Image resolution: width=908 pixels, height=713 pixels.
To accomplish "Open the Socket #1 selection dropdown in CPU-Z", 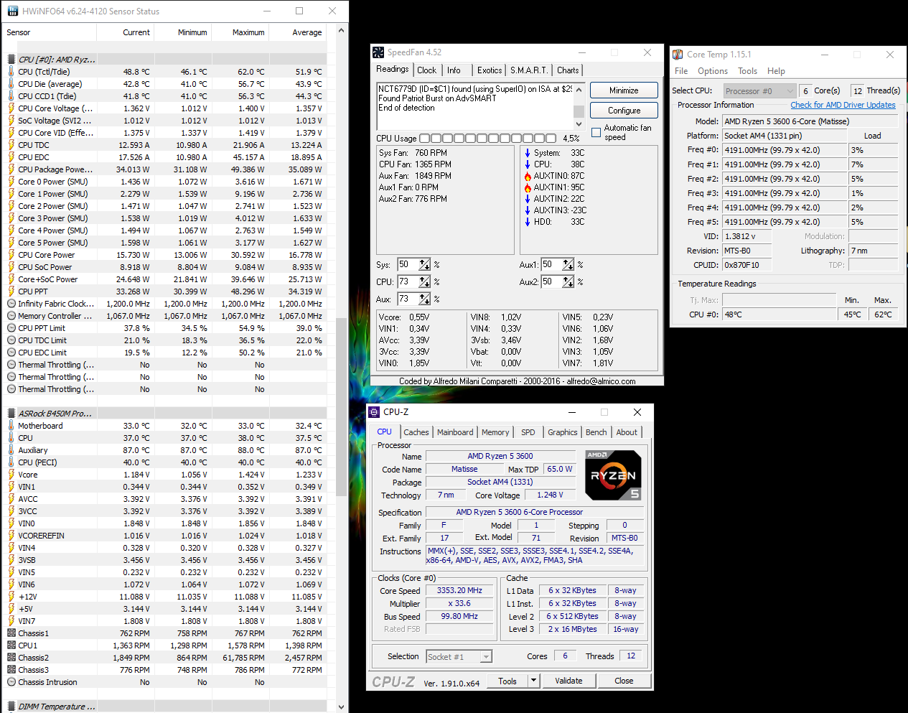I will pos(459,656).
